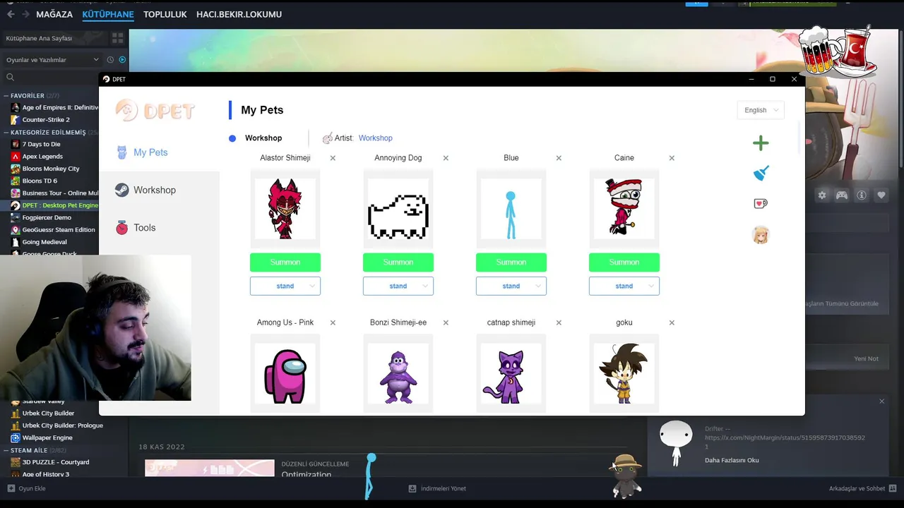904x508 pixels.
Task: Click Steam game settings gear icon
Action: (x=822, y=195)
